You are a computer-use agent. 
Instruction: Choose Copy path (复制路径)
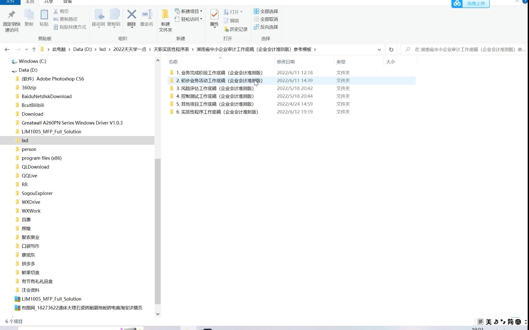point(65,19)
